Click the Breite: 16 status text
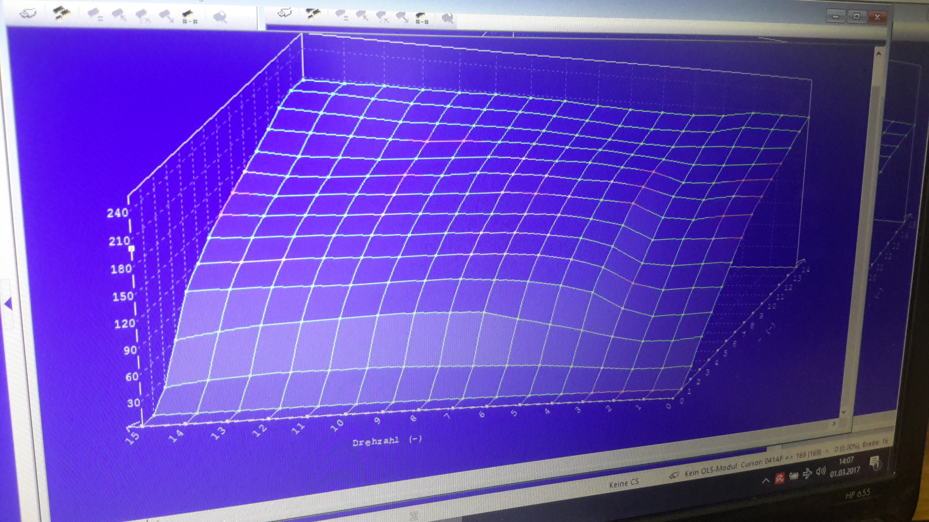This screenshot has height=522, width=929. point(875,443)
